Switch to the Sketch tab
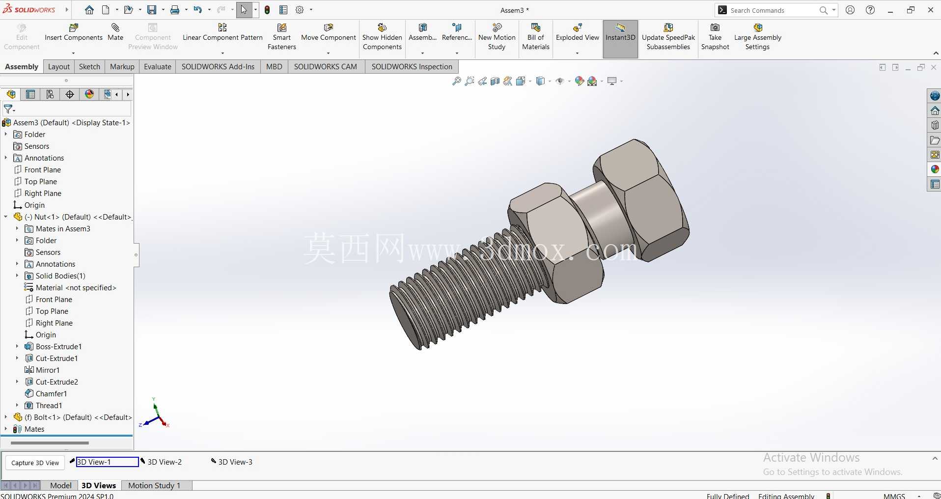Screen dimensions: 941x499 point(89,67)
